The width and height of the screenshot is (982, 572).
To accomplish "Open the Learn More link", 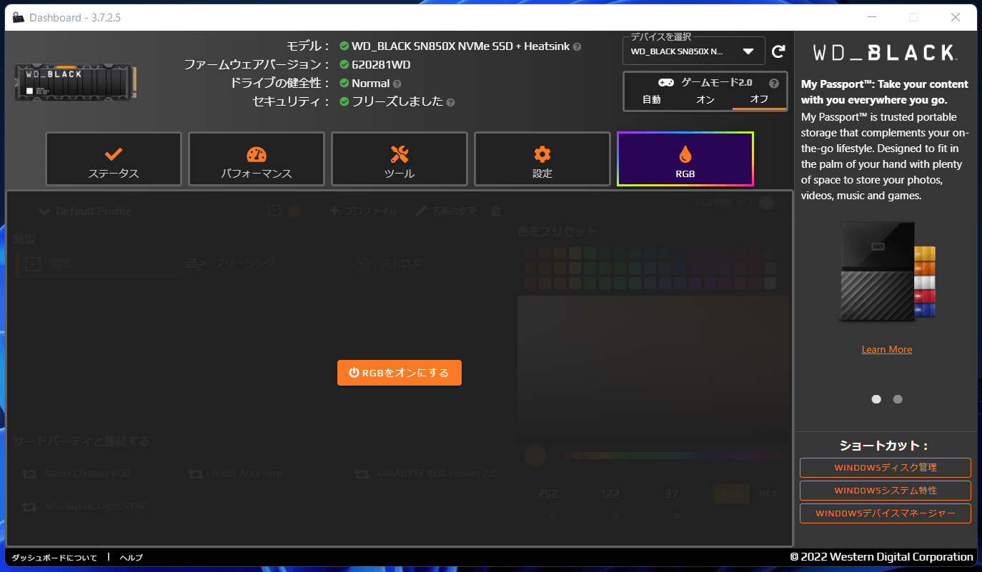I will pos(887,349).
